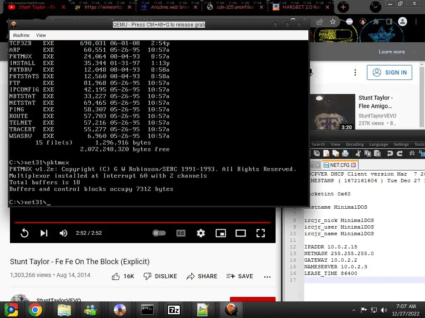The image size is (425, 318).
Task: Click the SIGN IN button on YouTube
Action: pyautogui.click(x=389, y=72)
